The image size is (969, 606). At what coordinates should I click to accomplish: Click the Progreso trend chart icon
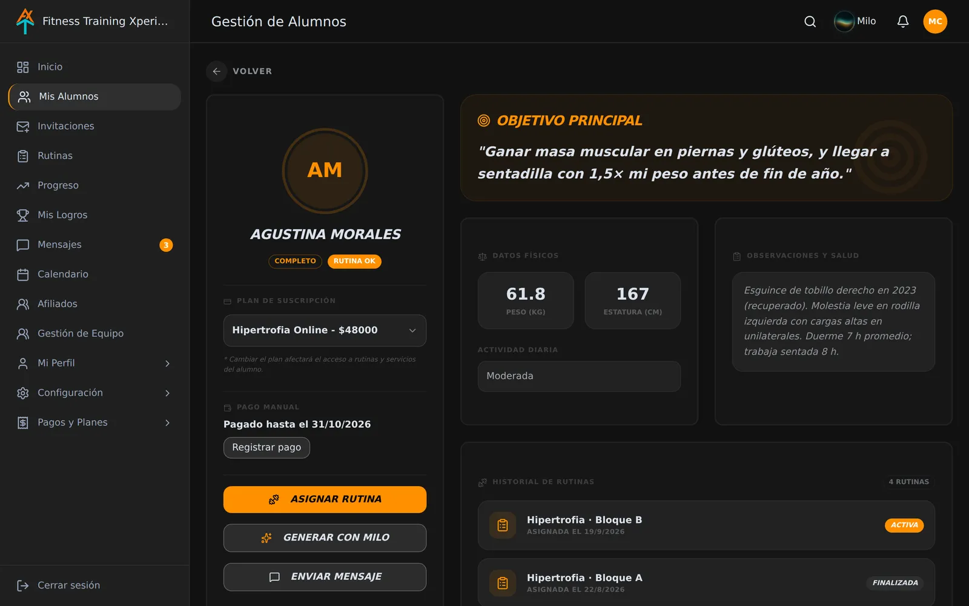(23, 186)
